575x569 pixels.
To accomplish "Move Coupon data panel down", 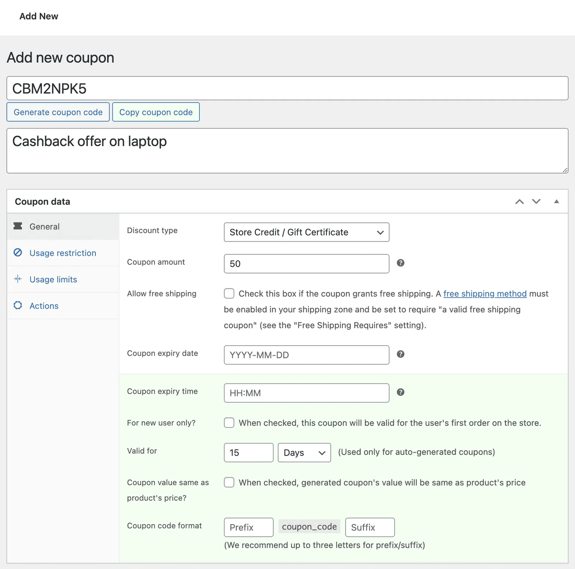I will point(536,201).
